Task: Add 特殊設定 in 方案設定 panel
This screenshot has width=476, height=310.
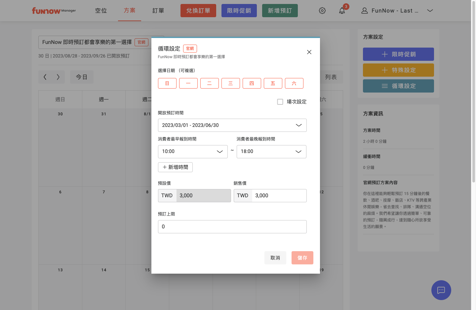Action: tap(398, 70)
